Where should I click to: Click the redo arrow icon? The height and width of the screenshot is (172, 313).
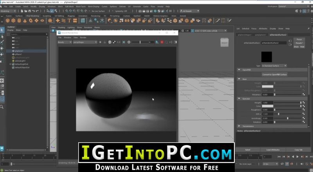pyautogui.click(x=37, y=11)
